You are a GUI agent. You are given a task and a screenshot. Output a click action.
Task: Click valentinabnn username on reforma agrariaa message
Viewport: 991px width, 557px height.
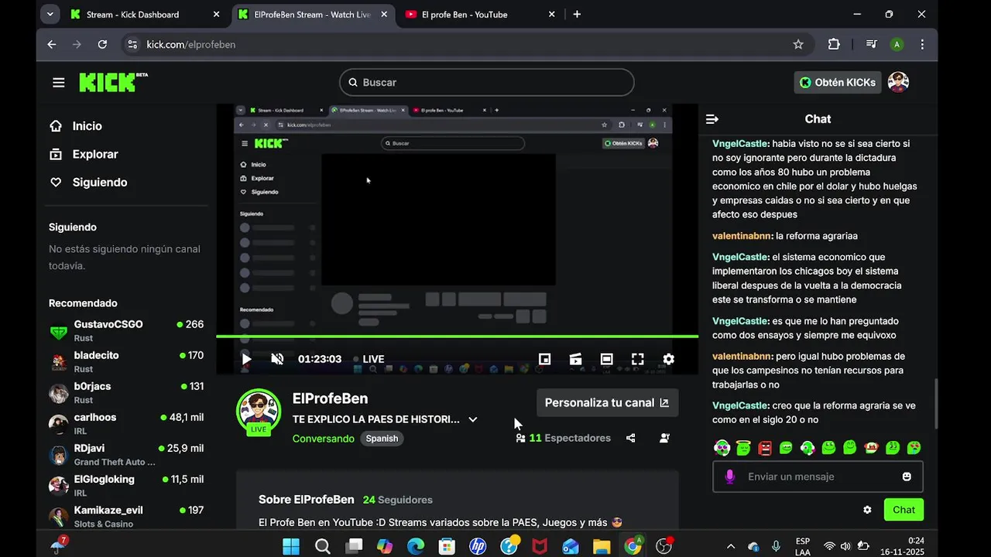pos(742,236)
